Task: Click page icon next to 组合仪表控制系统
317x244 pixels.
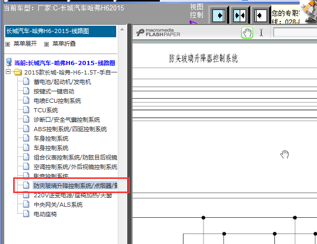Action: click(x=26, y=157)
